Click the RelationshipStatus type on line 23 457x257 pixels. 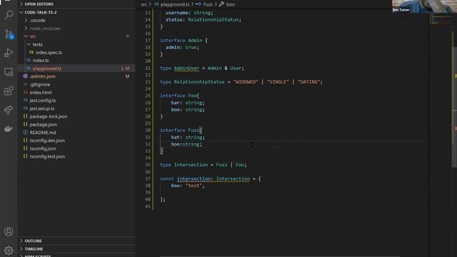pos(199,82)
